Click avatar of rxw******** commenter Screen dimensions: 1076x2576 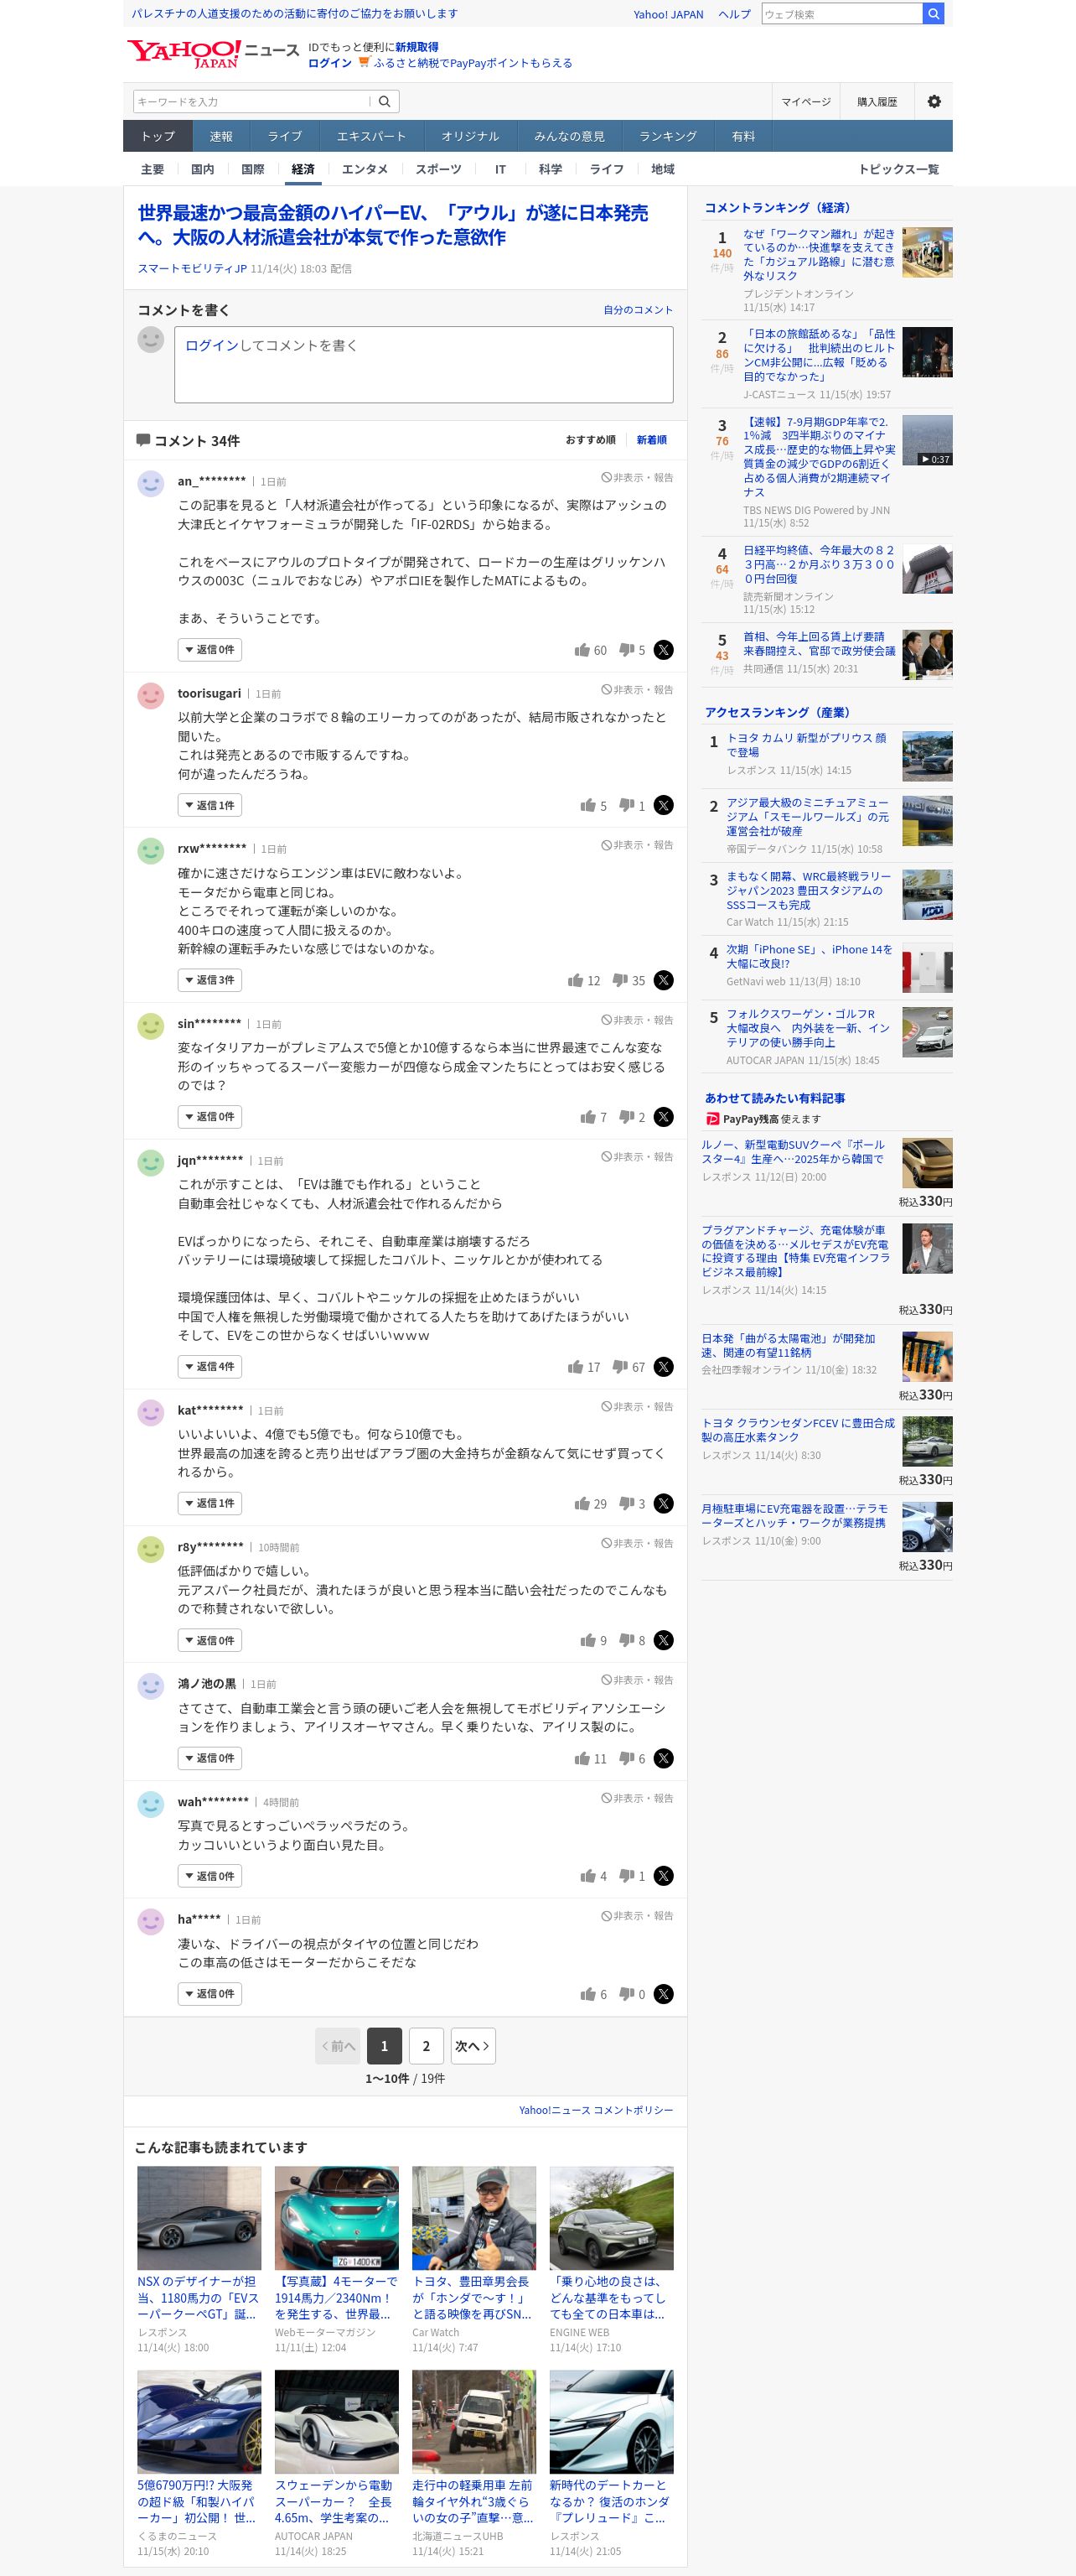[151, 851]
